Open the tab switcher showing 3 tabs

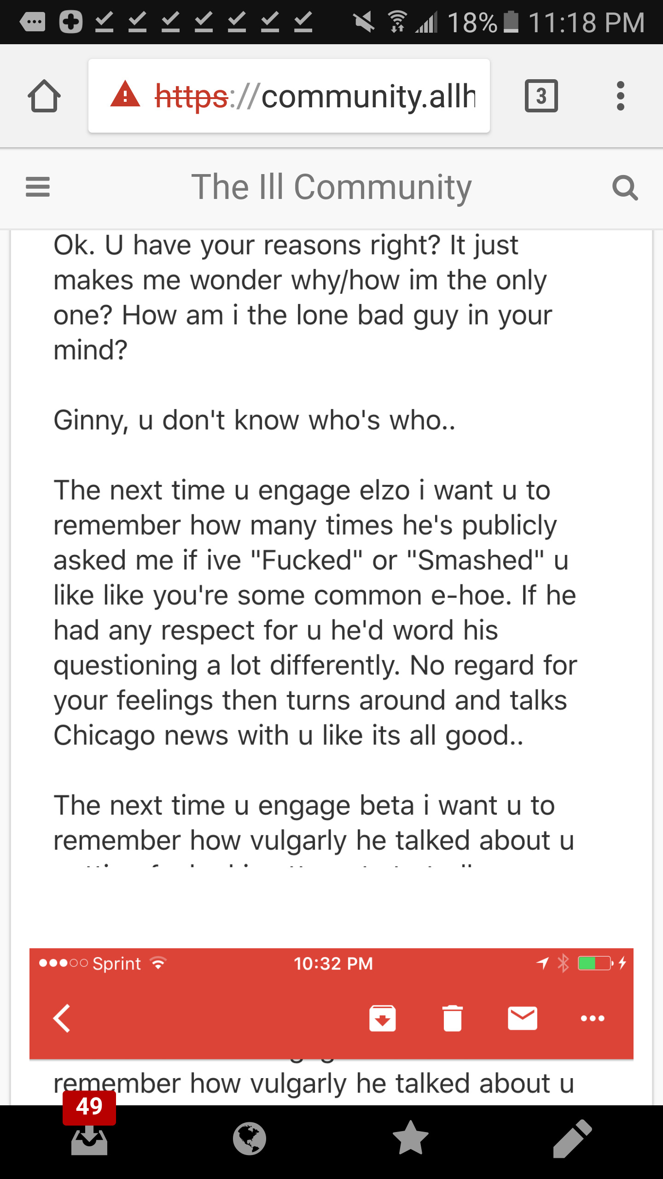pyautogui.click(x=541, y=96)
